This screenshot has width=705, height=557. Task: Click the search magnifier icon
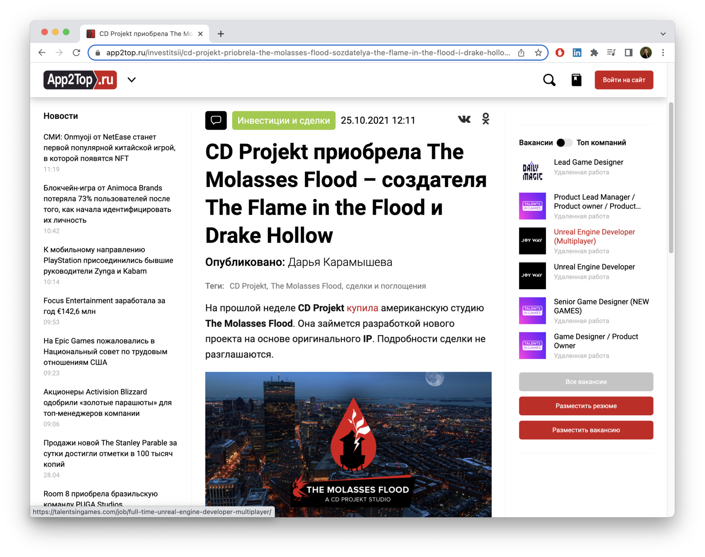click(x=549, y=80)
